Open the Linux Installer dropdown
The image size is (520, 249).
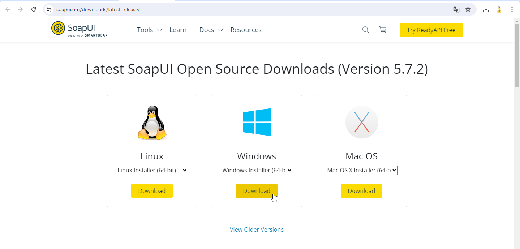point(152,170)
